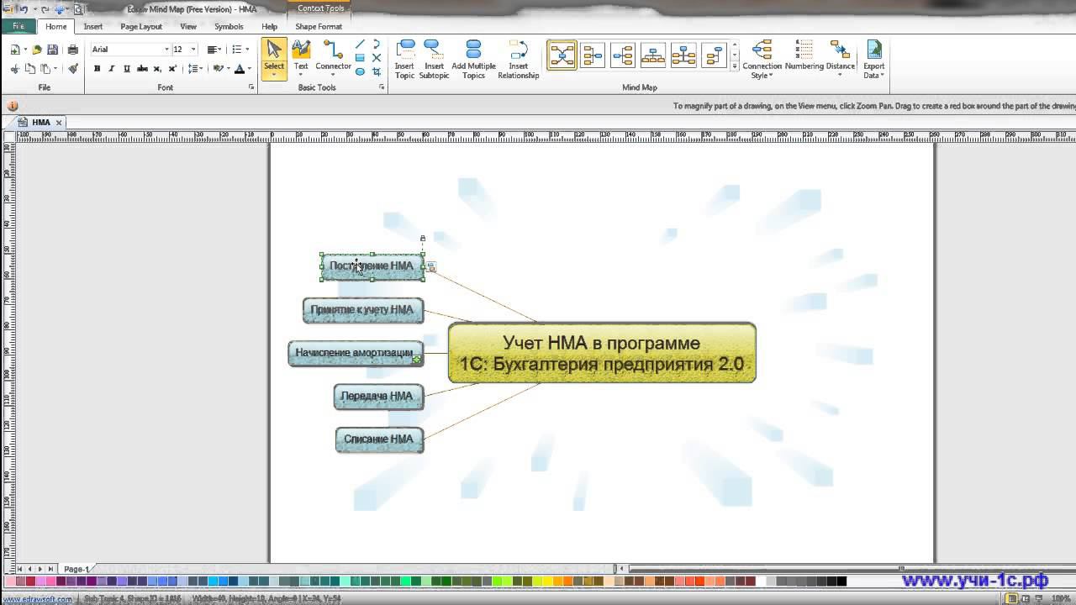The width and height of the screenshot is (1076, 605).
Task: Switch to the Insert tab
Action: [x=93, y=27]
